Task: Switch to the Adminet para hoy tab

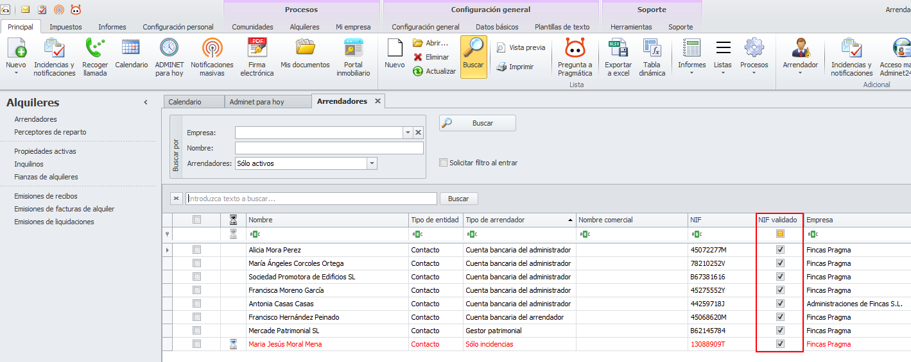Action: [257, 102]
